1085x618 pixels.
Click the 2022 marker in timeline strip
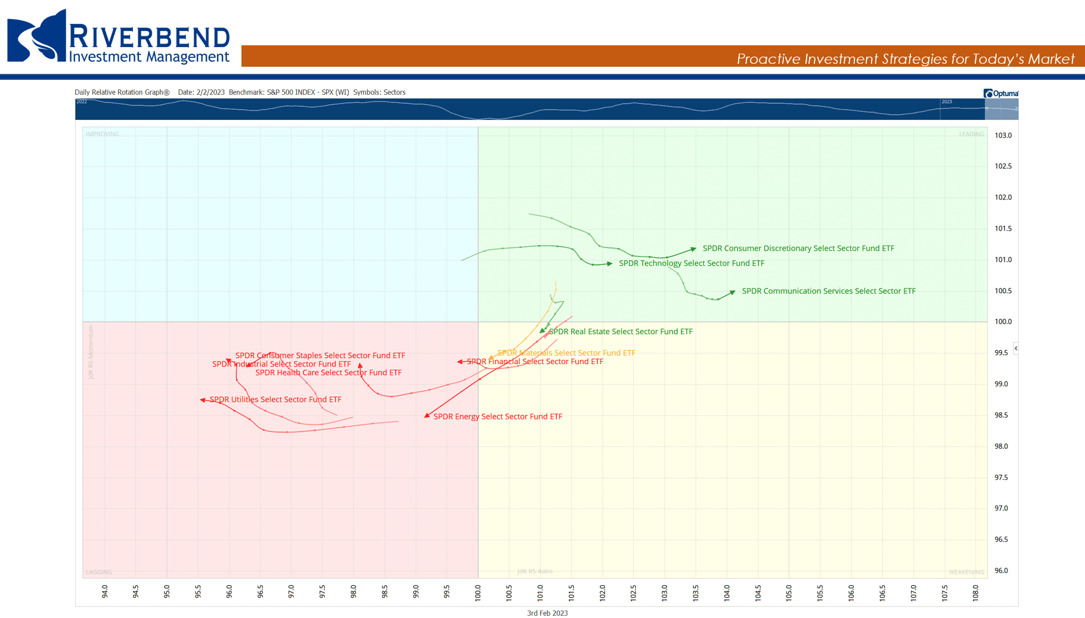pyautogui.click(x=82, y=102)
